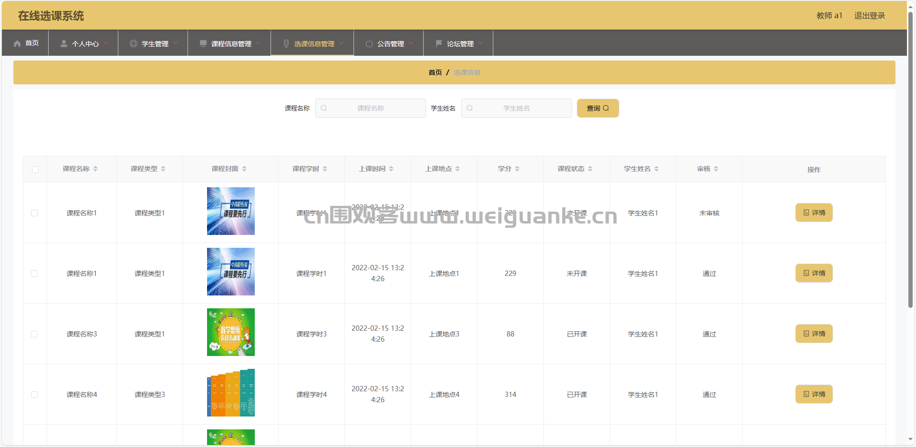This screenshot has height=447, width=916.
Task: Toggle the select-all checkbox in the table header
Action: coord(35,170)
